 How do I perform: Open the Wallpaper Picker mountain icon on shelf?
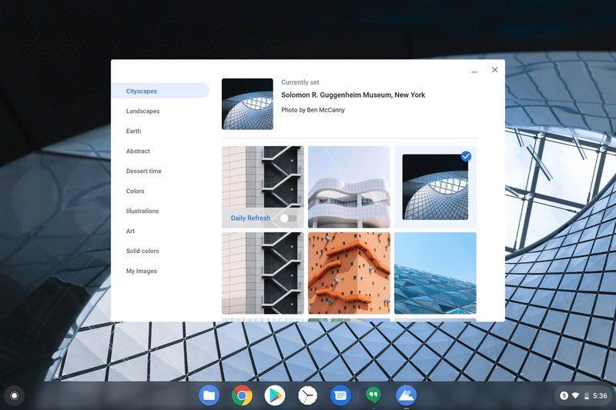pos(407,395)
